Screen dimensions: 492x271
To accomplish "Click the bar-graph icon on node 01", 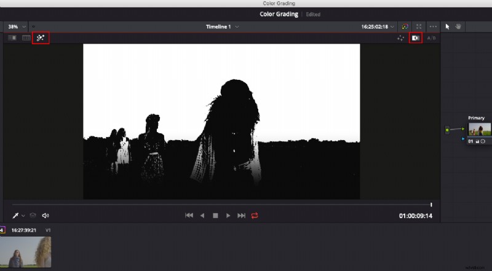I will pyautogui.click(x=477, y=141).
